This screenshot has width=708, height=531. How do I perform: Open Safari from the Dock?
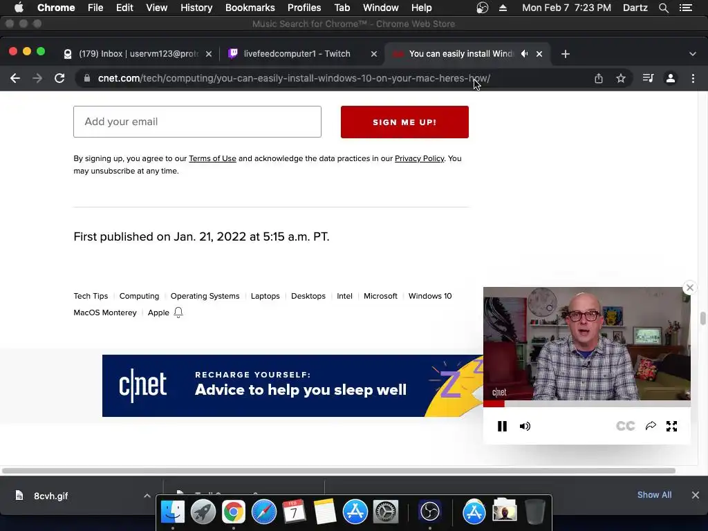point(263,512)
